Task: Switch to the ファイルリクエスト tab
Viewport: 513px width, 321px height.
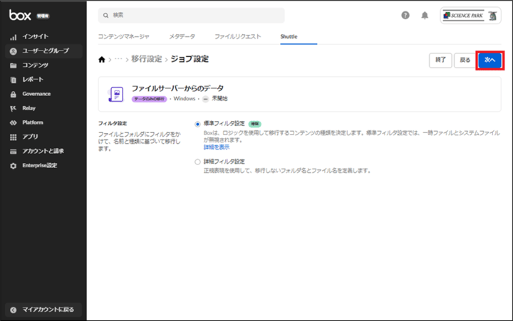Action: click(x=238, y=36)
